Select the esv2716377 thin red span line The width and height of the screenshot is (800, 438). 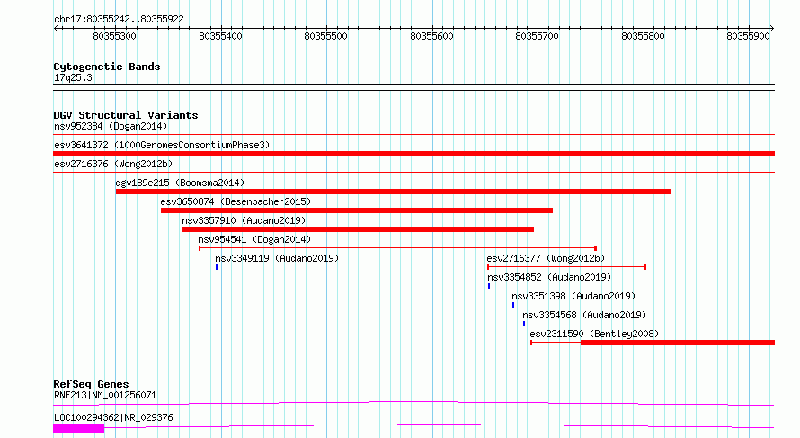[567, 267]
